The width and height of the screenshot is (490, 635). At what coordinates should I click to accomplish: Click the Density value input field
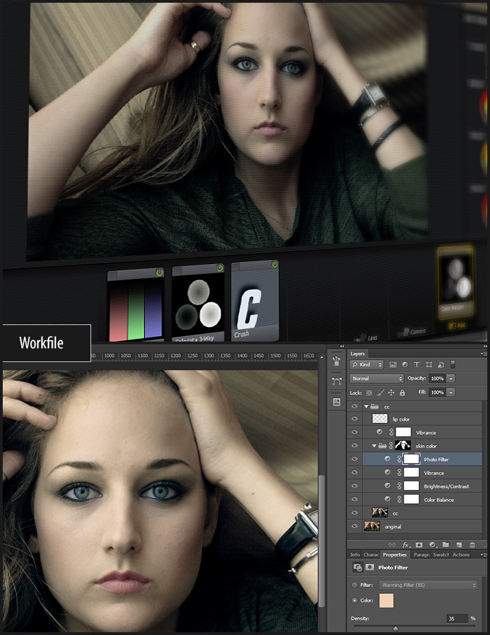[x=456, y=619]
